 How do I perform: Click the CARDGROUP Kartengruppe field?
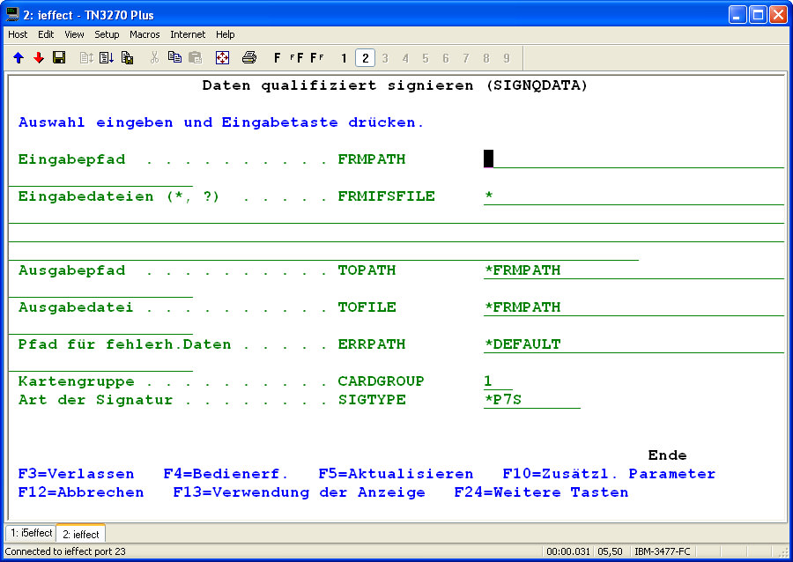coord(497,381)
